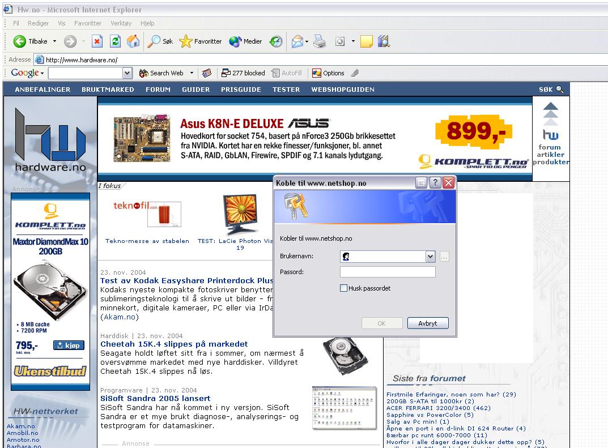Screen dimensions: 608x448
Task: Click the Google toolbar news icon
Action: point(207,73)
